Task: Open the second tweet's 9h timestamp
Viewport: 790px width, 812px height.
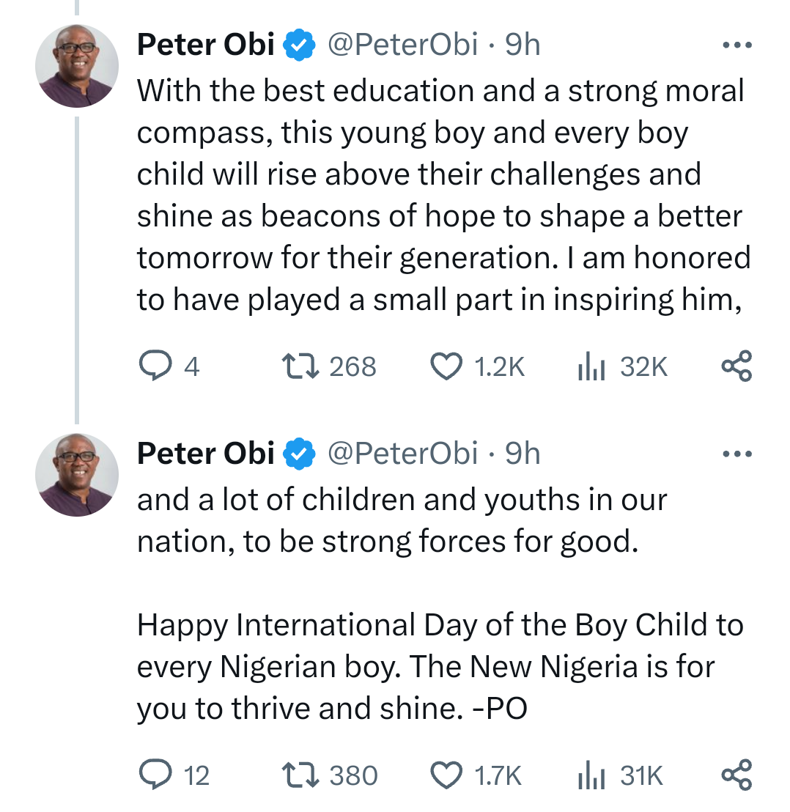Action: pos(523,454)
